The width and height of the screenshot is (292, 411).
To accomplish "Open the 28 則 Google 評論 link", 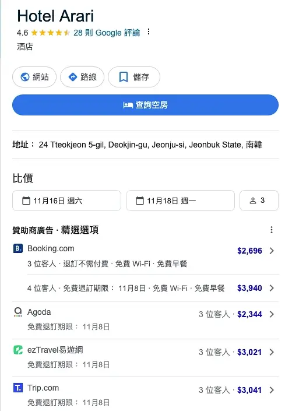I will tap(107, 33).
